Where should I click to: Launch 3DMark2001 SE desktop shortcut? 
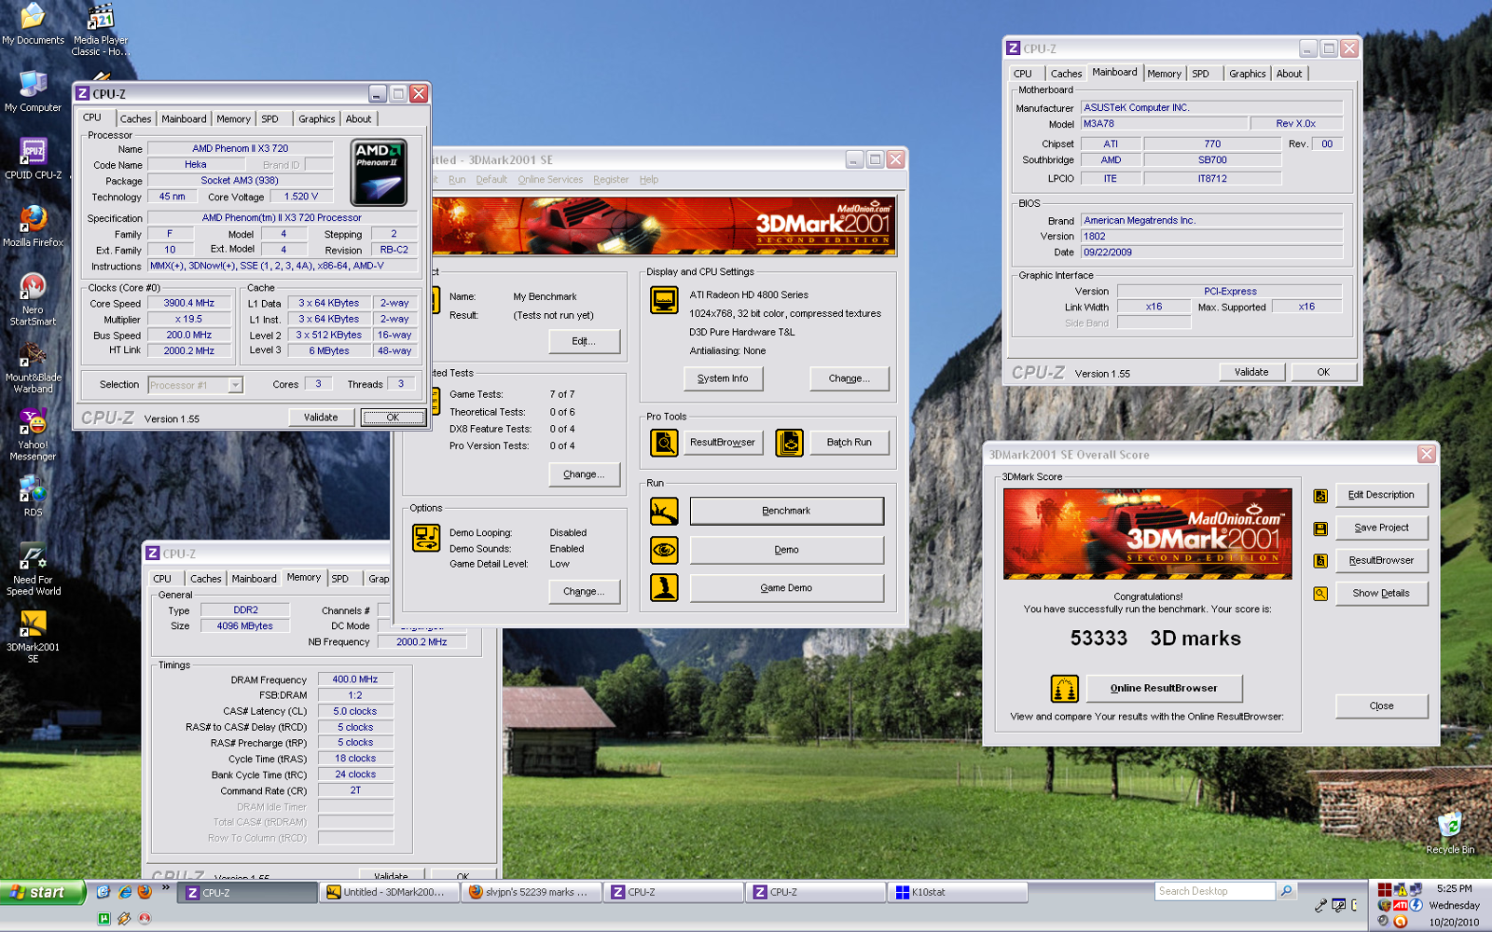pyautogui.click(x=33, y=637)
